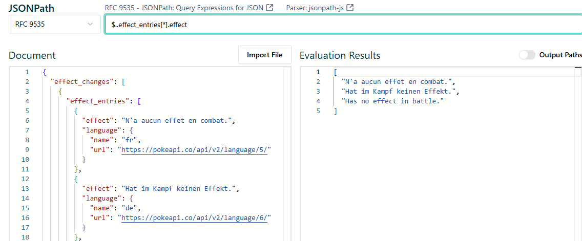Image resolution: width=582 pixels, height=241 pixels.
Task: Click the JSONPath heading
Action: coord(32,8)
